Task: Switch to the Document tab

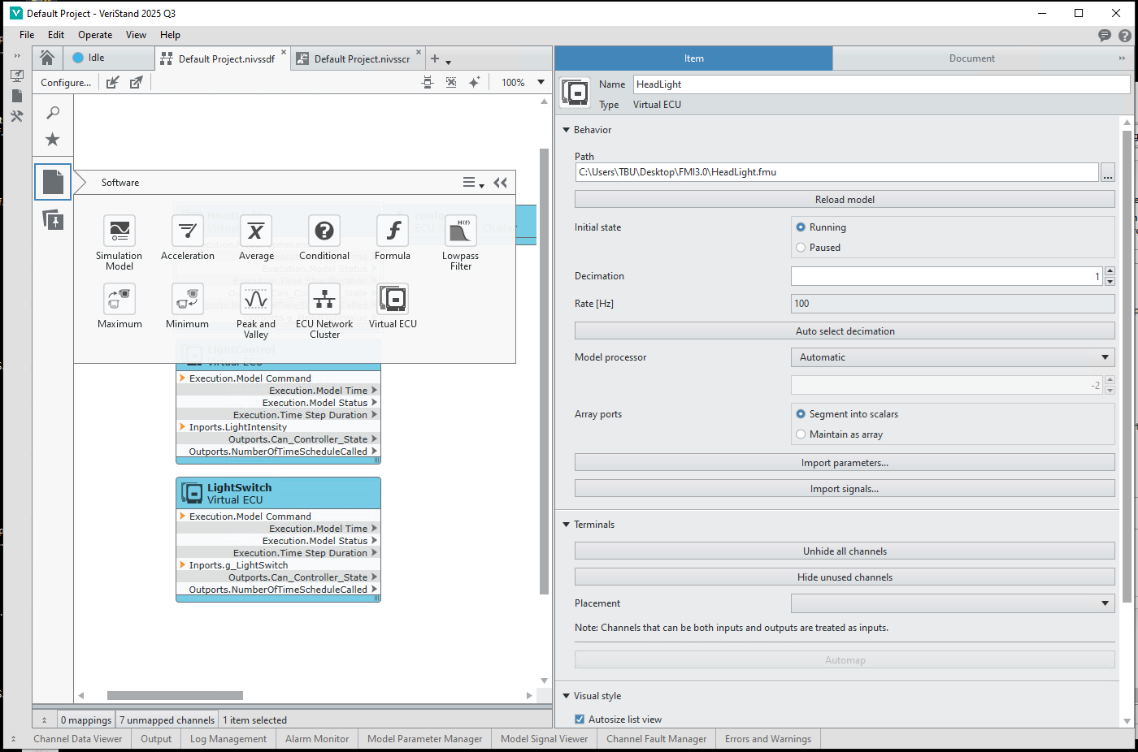Action: (971, 58)
